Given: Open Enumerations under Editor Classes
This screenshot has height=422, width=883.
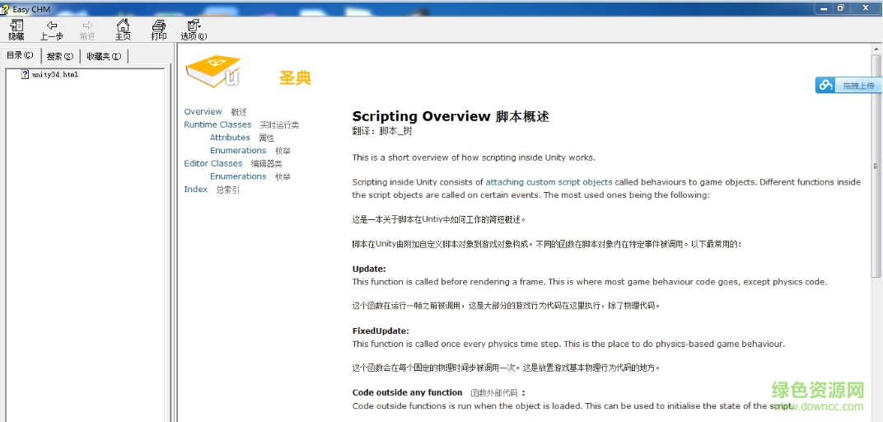Looking at the screenshot, I should pyautogui.click(x=238, y=176).
